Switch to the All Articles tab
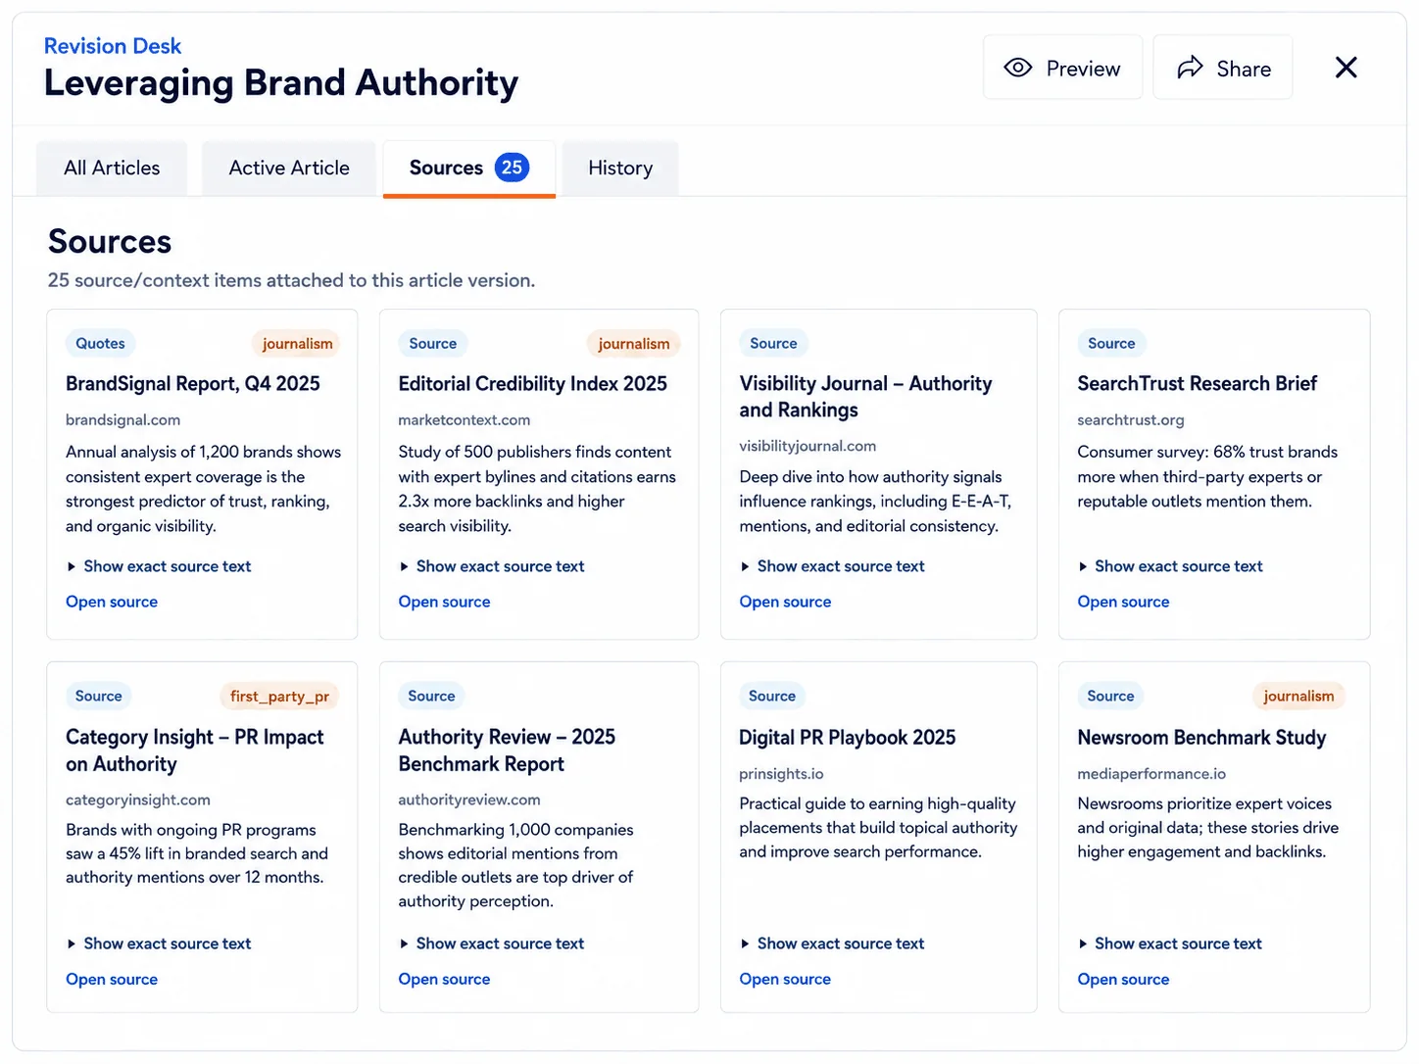Image resolution: width=1419 pixels, height=1064 pixels. coord(112,169)
